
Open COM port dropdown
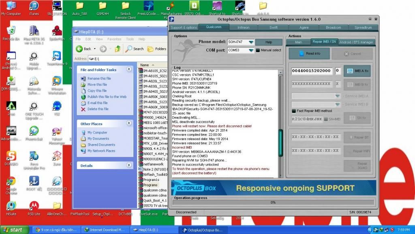[x=251, y=50]
